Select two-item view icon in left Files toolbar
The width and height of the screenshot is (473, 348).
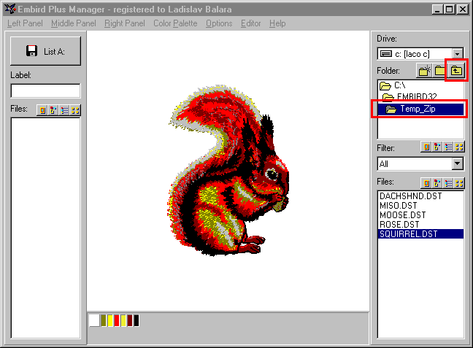click(x=53, y=110)
